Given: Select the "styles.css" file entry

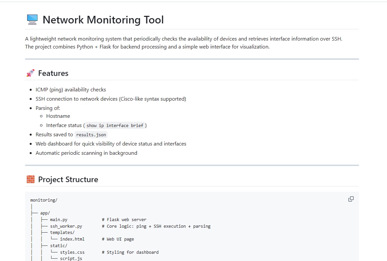Looking at the screenshot, I should pos(72,252).
